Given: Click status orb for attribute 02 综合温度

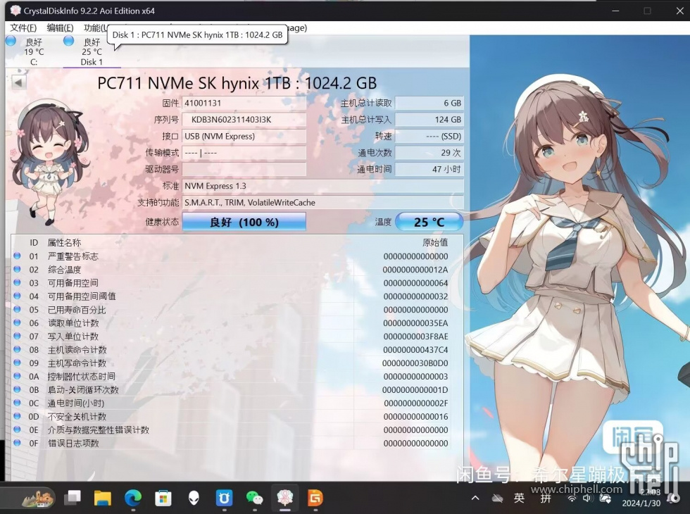Looking at the screenshot, I should click(x=17, y=269).
